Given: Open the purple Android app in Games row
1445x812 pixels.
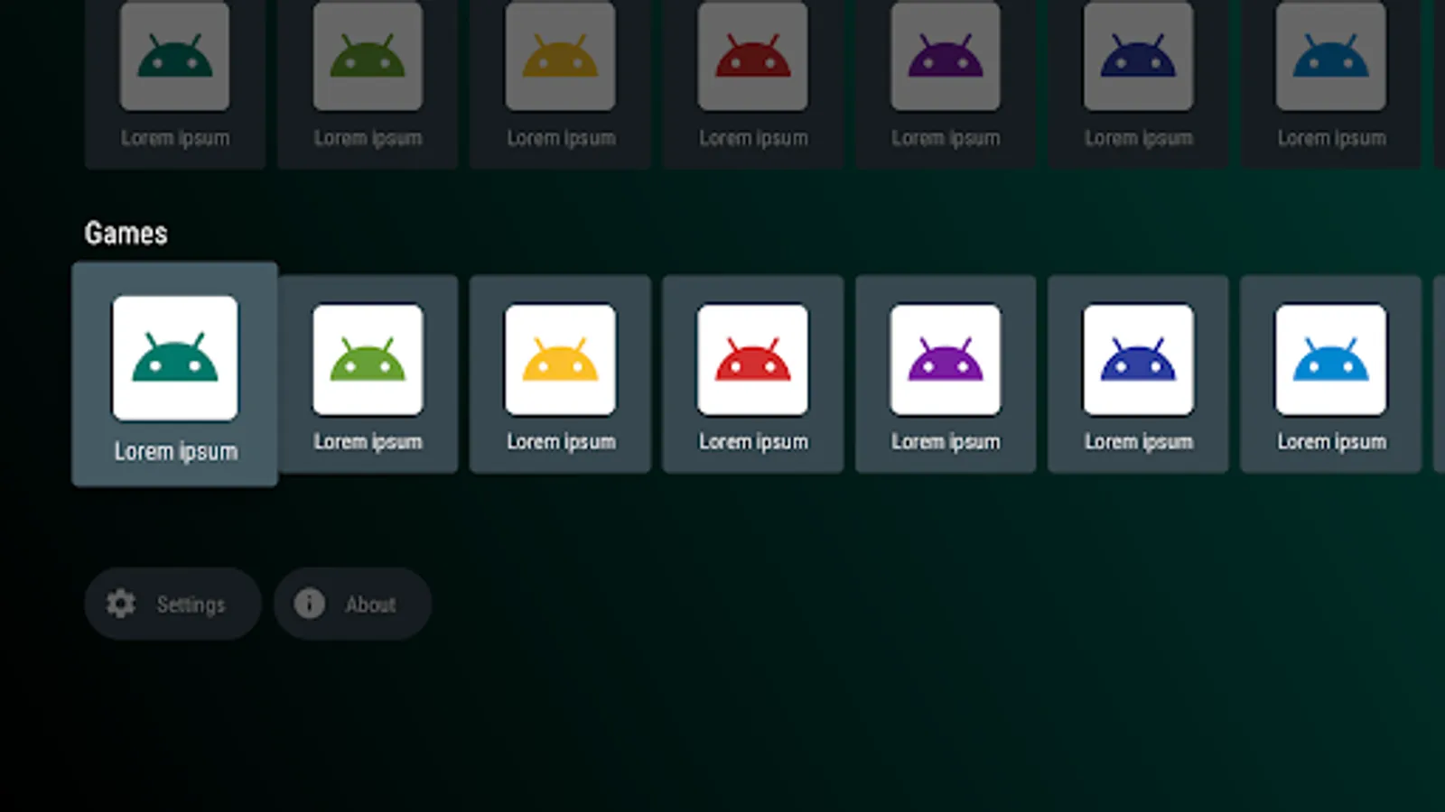Looking at the screenshot, I should (946, 374).
